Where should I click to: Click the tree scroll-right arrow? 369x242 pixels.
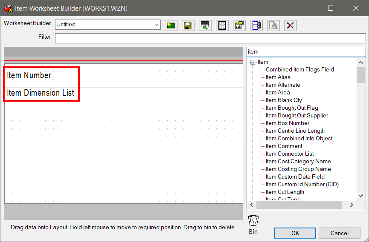click(x=352, y=205)
